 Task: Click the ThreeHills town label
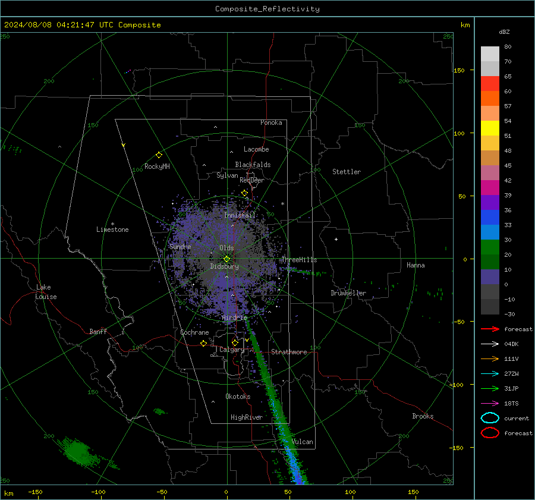click(x=299, y=260)
